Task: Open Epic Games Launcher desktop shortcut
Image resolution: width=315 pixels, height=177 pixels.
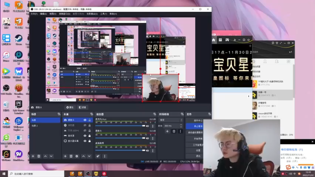Action: pos(19,107)
